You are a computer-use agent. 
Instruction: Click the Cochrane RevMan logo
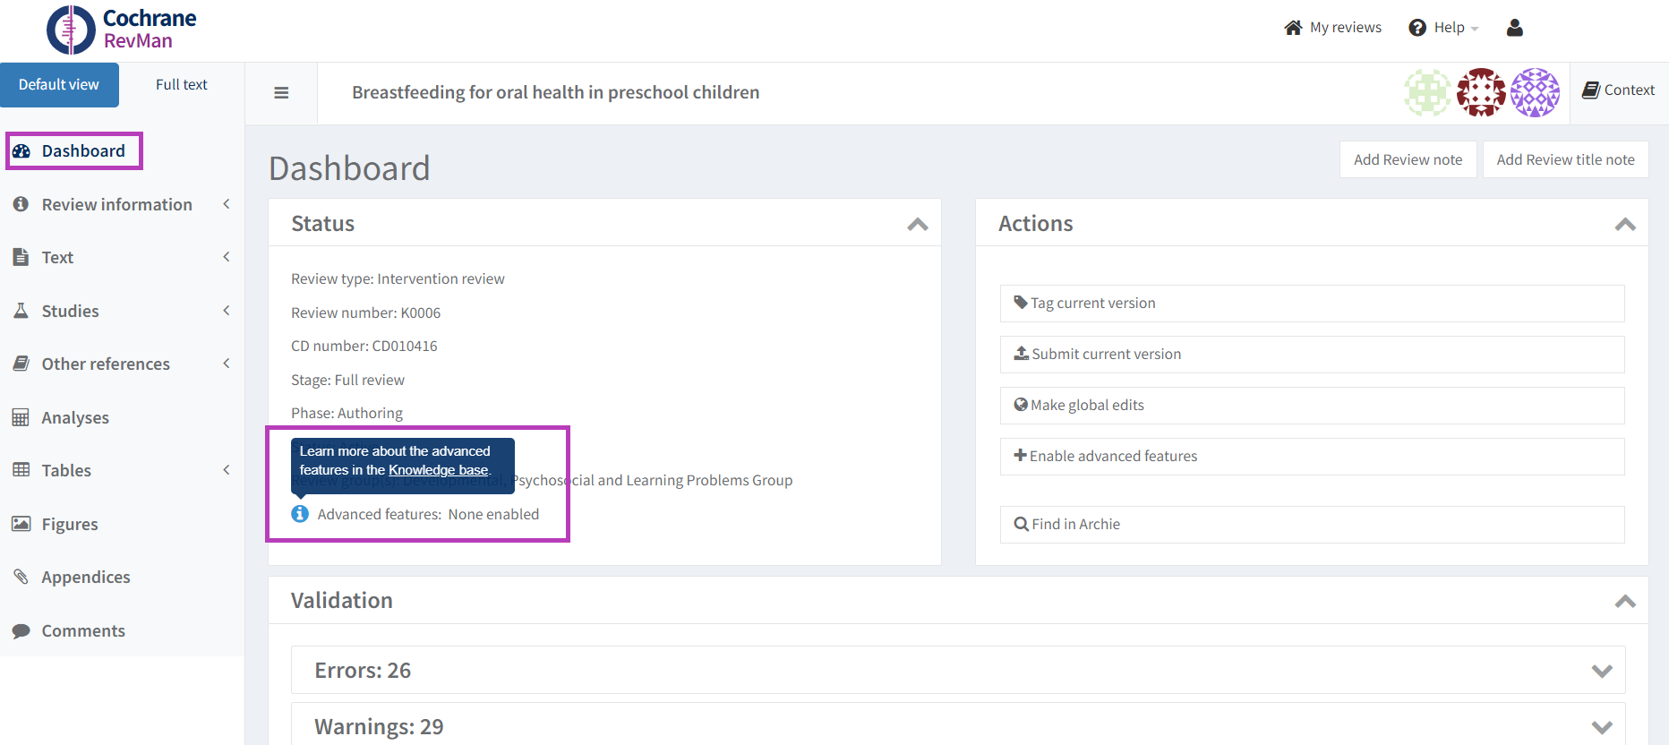[121, 30]
